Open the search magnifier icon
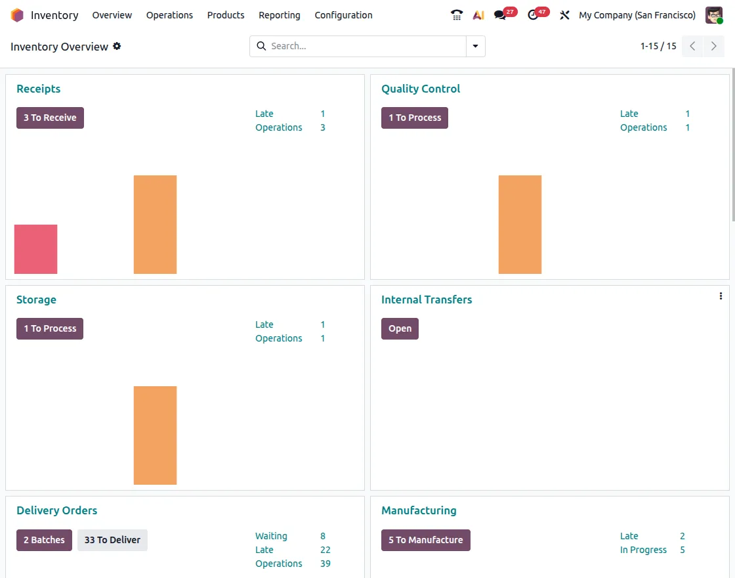The height and width of the screenshot is (578, 735). pyautogui.click(x=261, y=46)
